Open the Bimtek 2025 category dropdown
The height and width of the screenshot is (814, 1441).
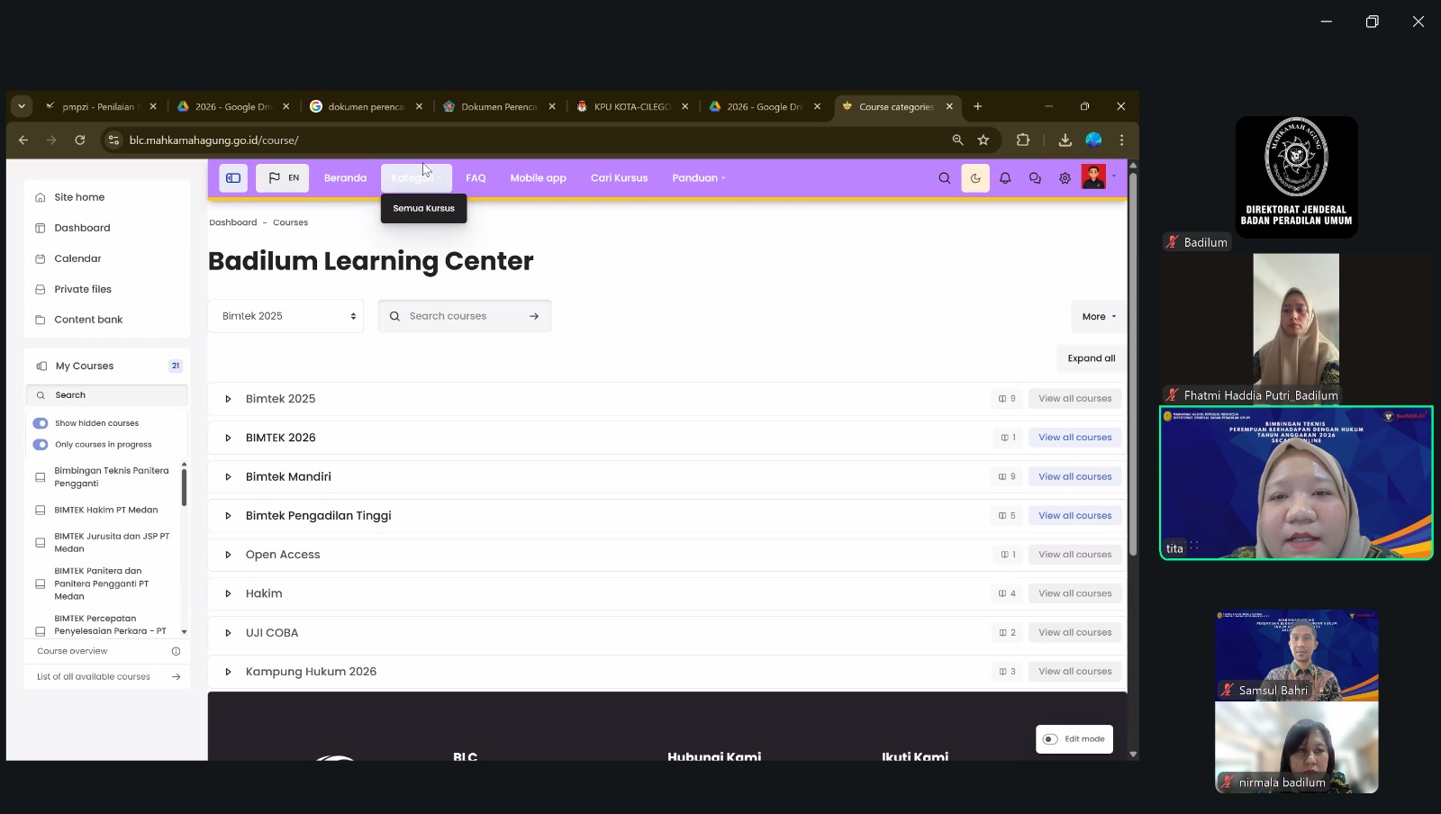(x=285, y=316)
